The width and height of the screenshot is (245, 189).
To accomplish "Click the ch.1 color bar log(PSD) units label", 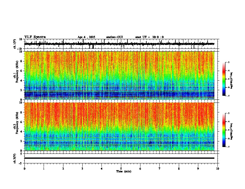I will (x=231, y=81).
